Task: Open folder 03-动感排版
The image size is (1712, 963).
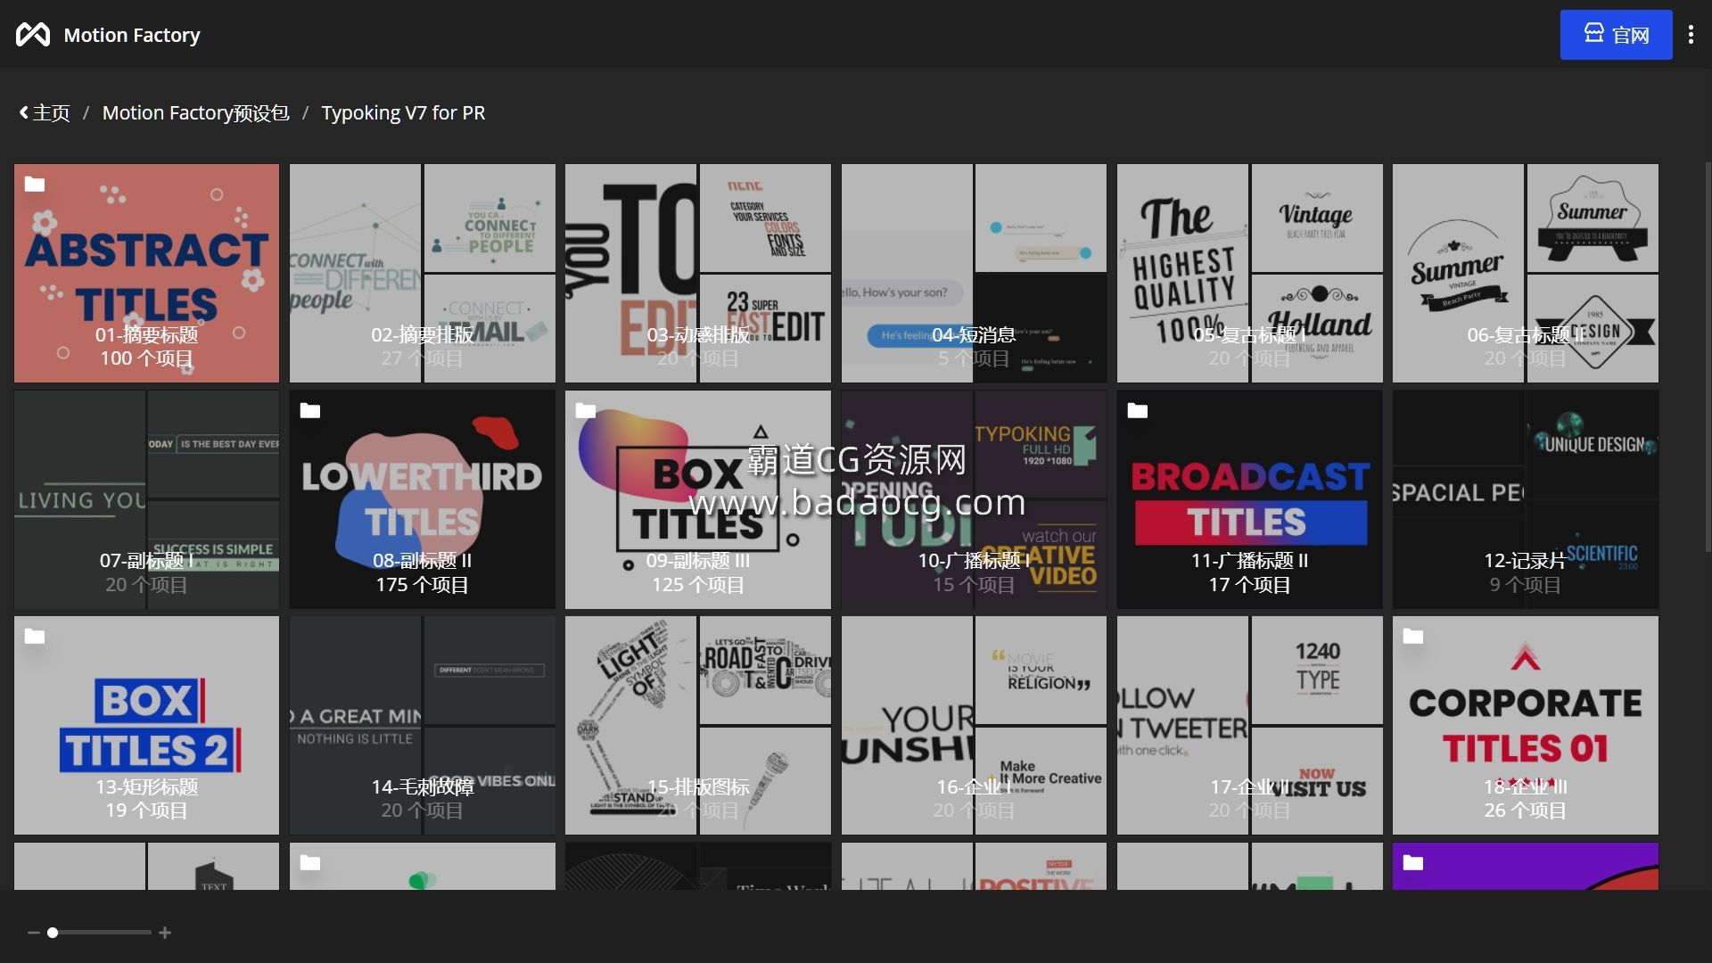Action: (x=697, y=273)
